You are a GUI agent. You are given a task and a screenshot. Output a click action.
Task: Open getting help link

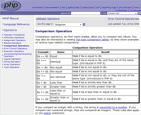74,7
